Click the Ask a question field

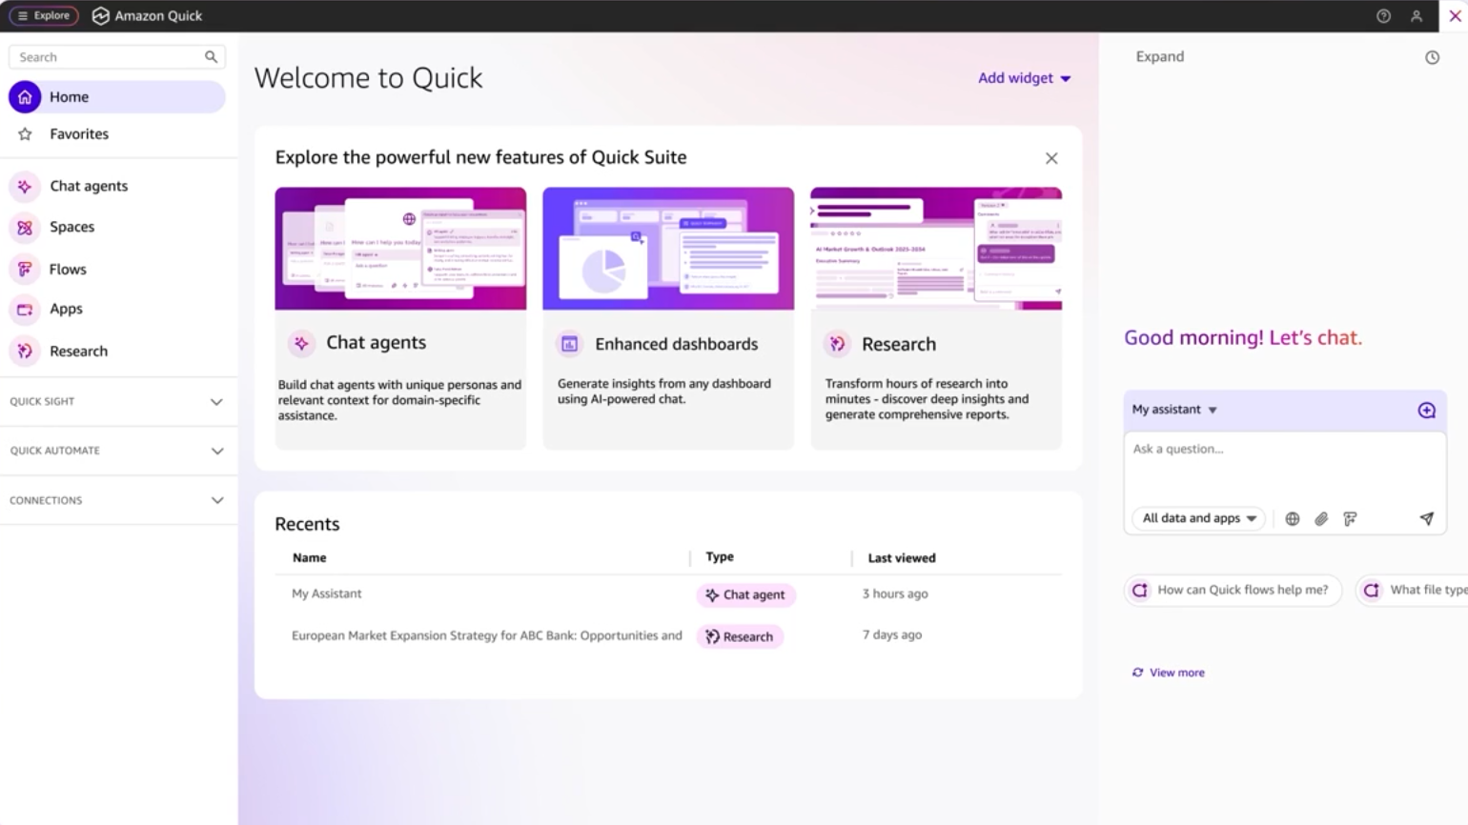pyautogui.click(x=1284, y=467)
